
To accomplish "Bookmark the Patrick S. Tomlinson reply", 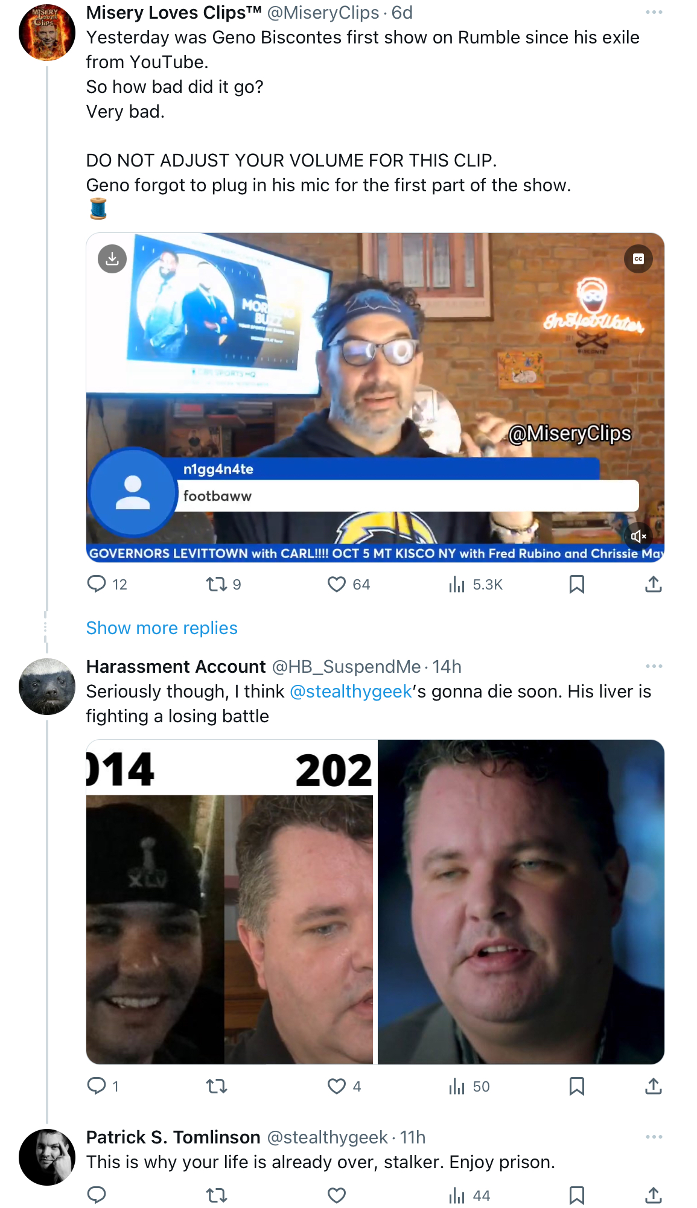I will click(577, 1195).
